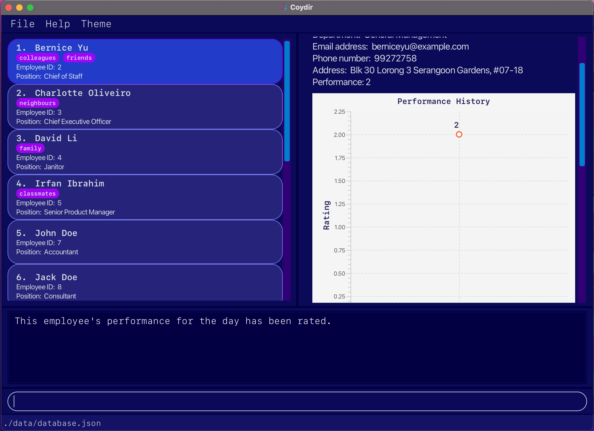
Task: Click the family tag on David Li
Action: coord(30,148)
